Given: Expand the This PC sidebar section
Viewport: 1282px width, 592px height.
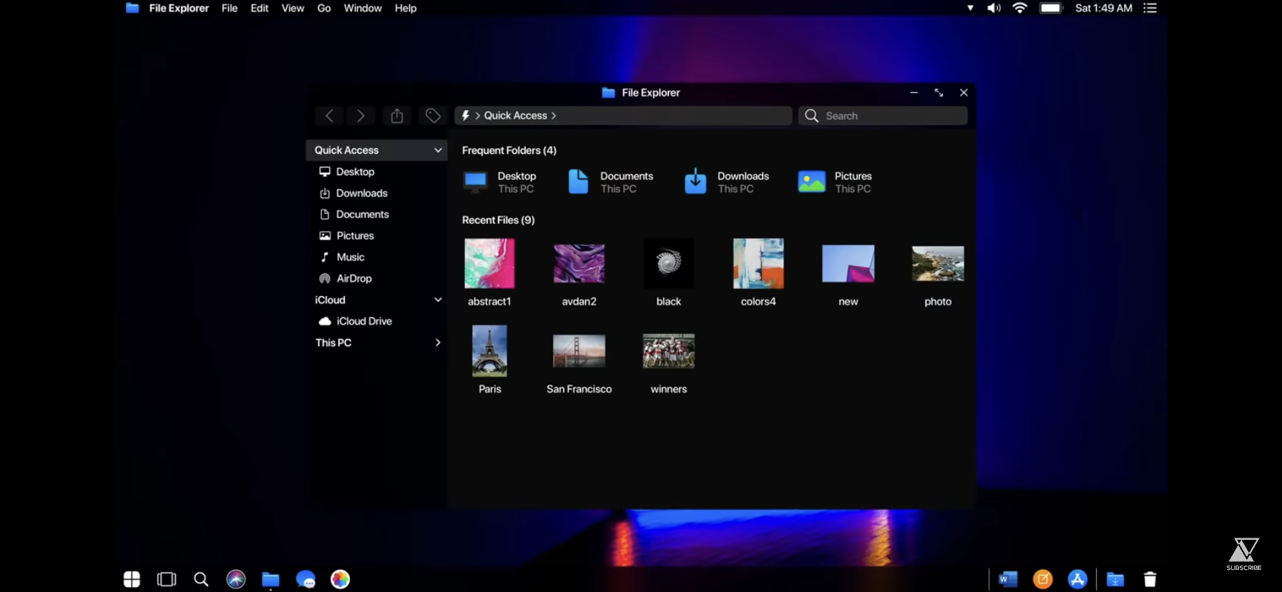Looking at the screenshot, I should point(438,342).
